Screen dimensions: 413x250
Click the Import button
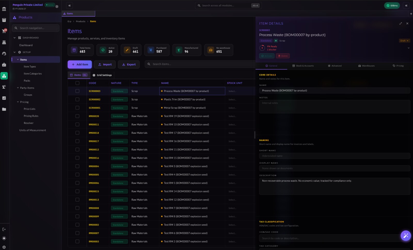105,64
